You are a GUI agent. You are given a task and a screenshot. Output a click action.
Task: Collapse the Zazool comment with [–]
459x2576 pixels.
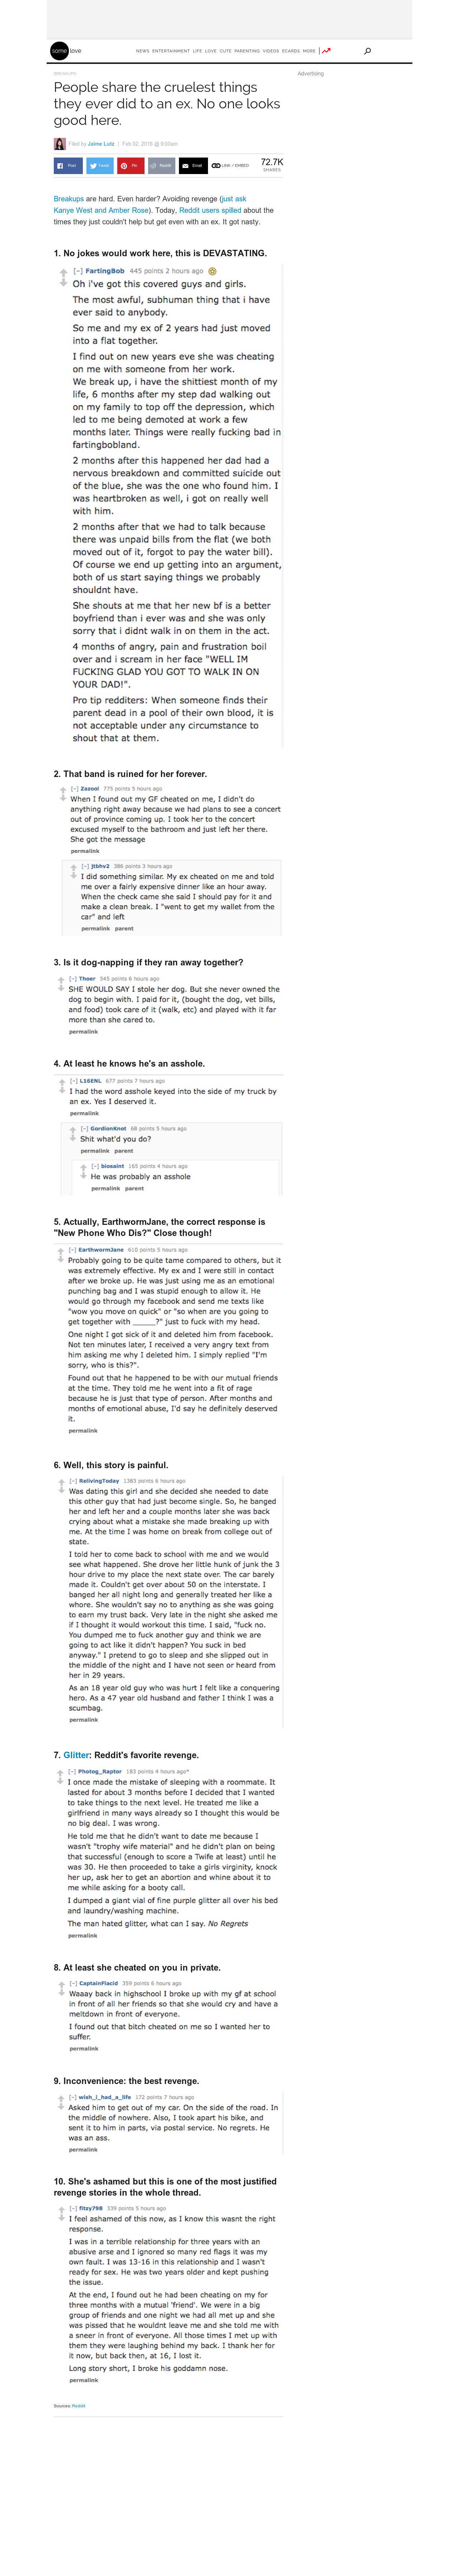click(74, 788)
